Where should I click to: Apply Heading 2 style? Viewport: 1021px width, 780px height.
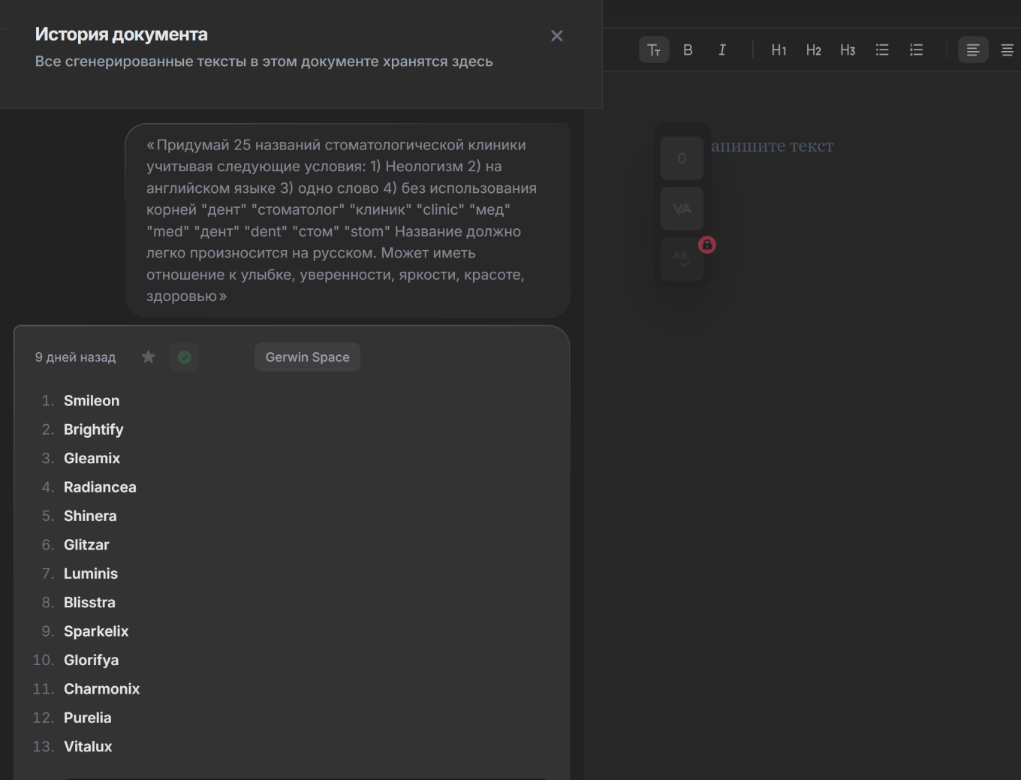click(813, 50)
